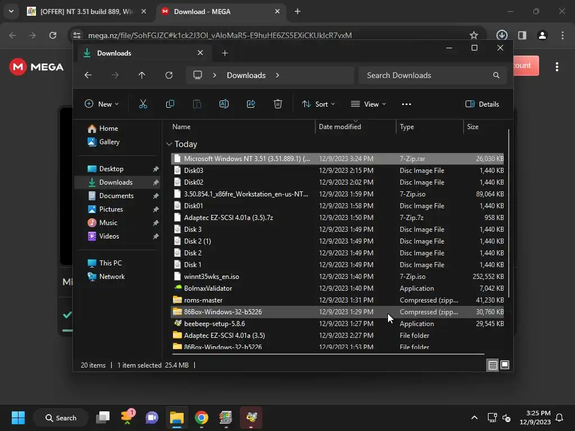Viewport: 575px width, 431px height.
Task: Click the This PC monitor breadcrumb icon
Action: coord(198,75)
